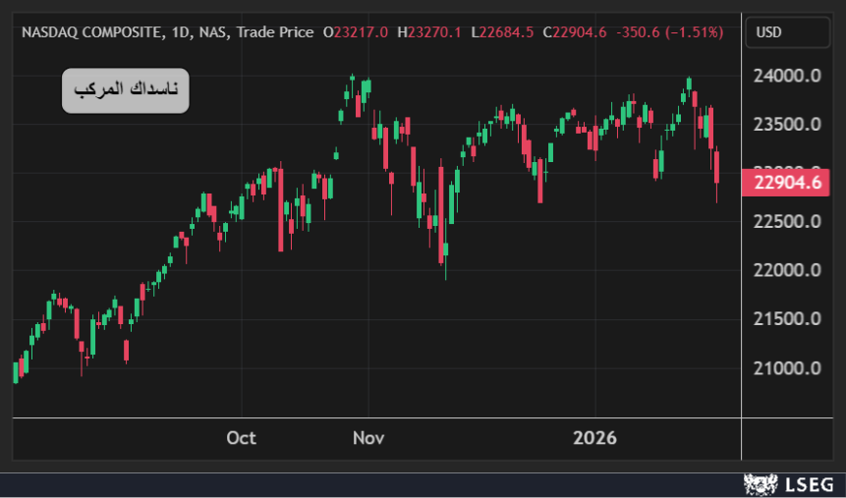The image size is (846, 498).
Task: Click the high value H23270.1
Action: [x=430, y=32]
